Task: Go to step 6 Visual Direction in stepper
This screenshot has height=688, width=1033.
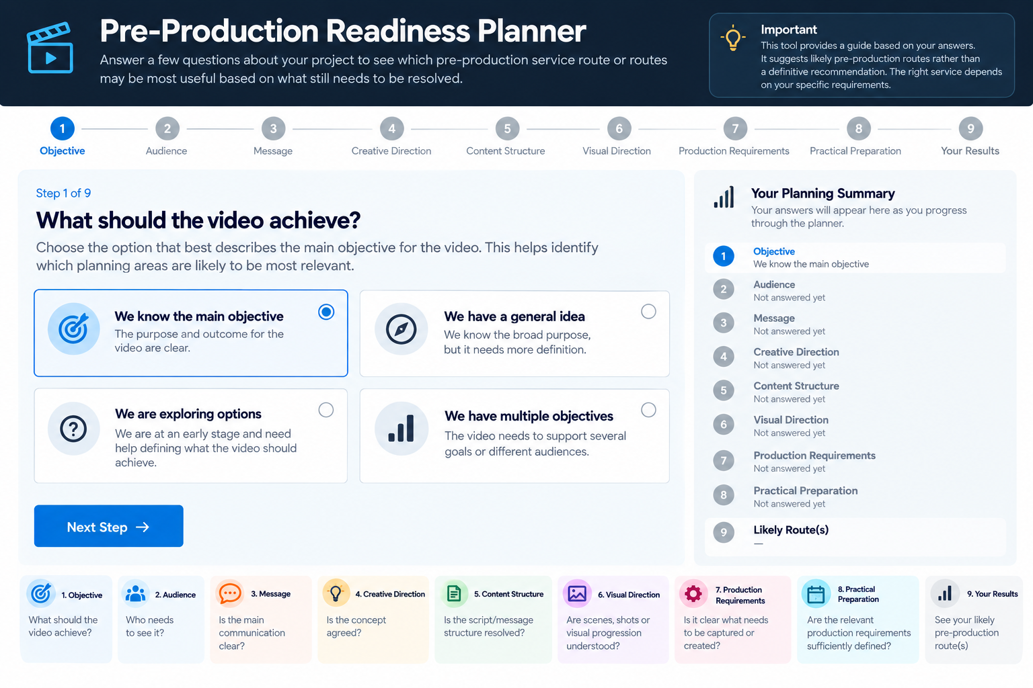Action: (x=617, y=136)
